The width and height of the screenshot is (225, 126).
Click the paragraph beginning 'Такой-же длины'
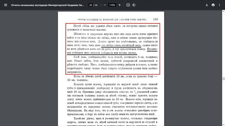tap(112, 121)
